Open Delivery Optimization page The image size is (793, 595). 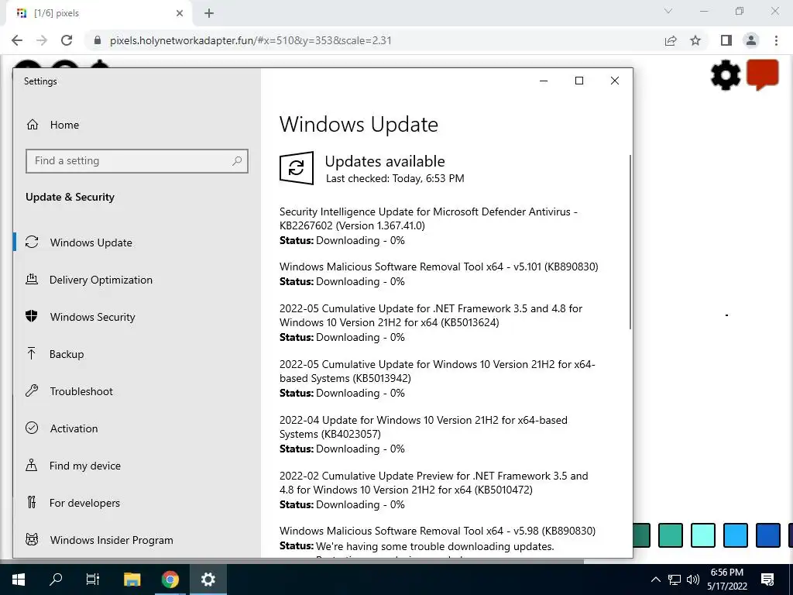click(x=101, y=280)
